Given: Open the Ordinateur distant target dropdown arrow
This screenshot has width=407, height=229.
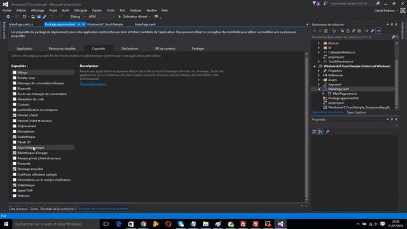Looking at the screenshot, I should pyautogui.click(x=149, y=17).
